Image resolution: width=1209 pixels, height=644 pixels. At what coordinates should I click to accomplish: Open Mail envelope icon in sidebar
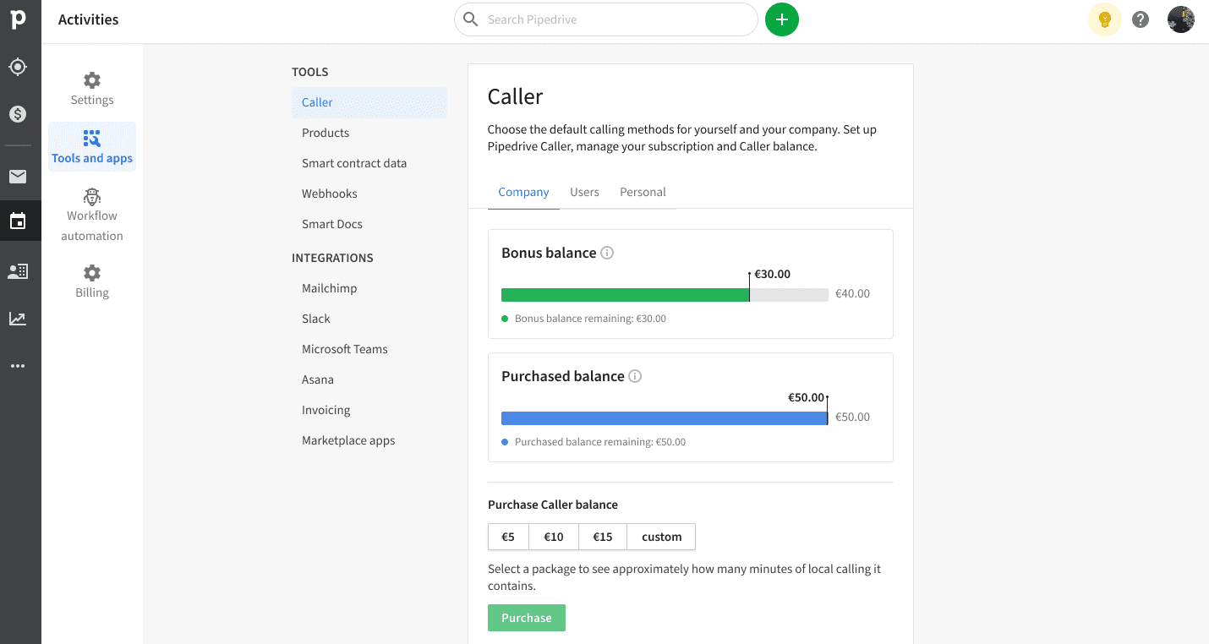click(18, 177)
